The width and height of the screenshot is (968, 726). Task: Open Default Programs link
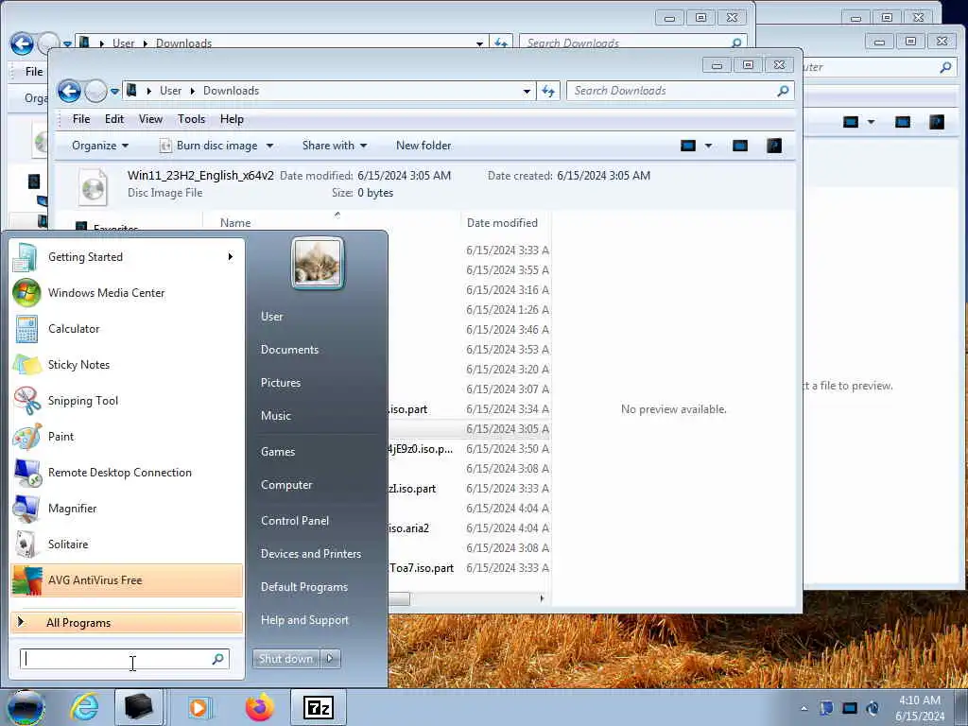pyautogui.click(x=304, y=587)
